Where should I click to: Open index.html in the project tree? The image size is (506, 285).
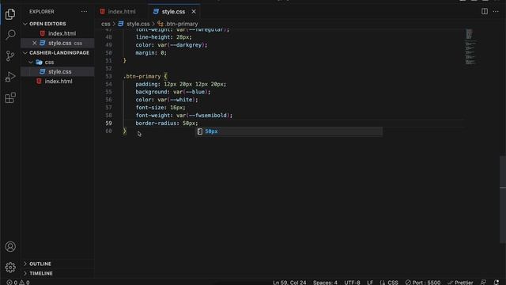click(x=59, y=82)
